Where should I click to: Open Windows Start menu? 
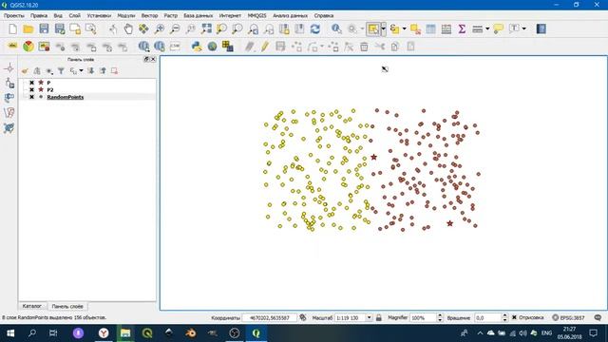coord(10,333)
